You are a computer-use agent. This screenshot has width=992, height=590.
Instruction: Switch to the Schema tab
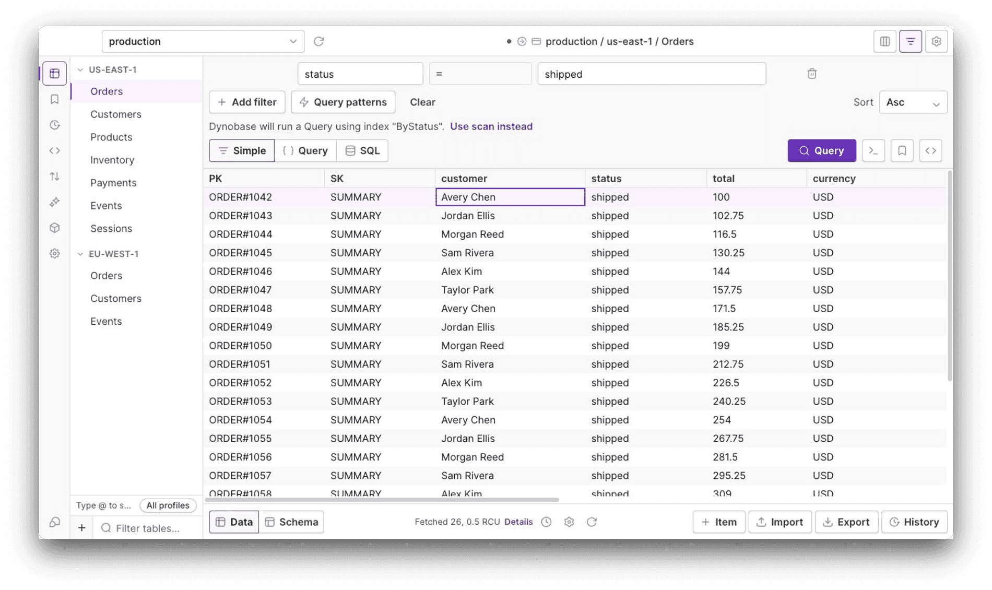pos(291,522)
